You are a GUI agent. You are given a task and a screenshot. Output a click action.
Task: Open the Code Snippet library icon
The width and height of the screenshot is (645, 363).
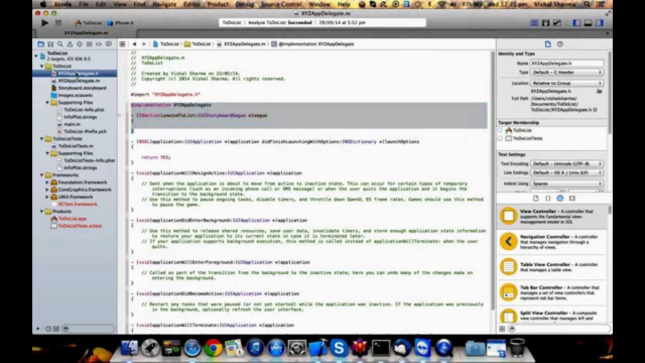tap(548, 198)
